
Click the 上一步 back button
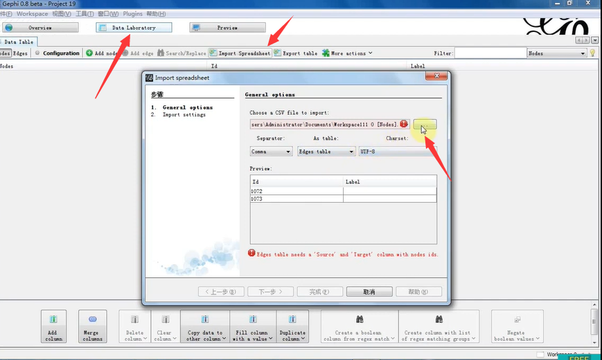coord(221,291)
